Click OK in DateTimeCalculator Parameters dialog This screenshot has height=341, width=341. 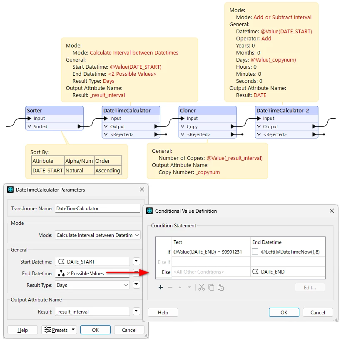point(95,330)
